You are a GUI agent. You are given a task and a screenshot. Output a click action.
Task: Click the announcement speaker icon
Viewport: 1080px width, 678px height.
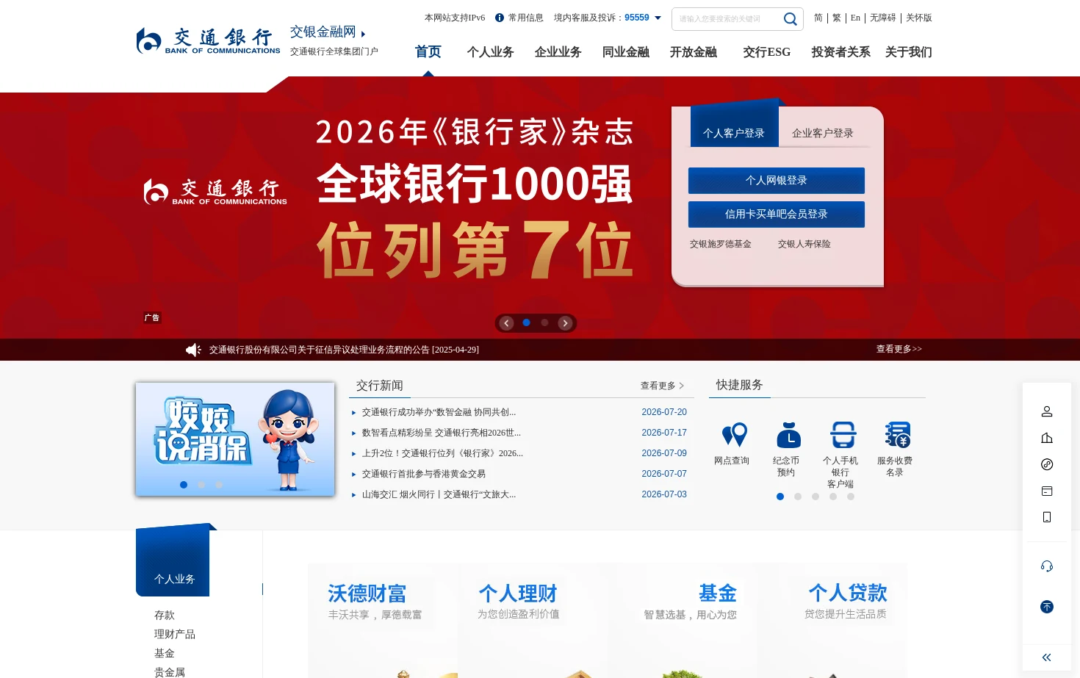point(193,350)
